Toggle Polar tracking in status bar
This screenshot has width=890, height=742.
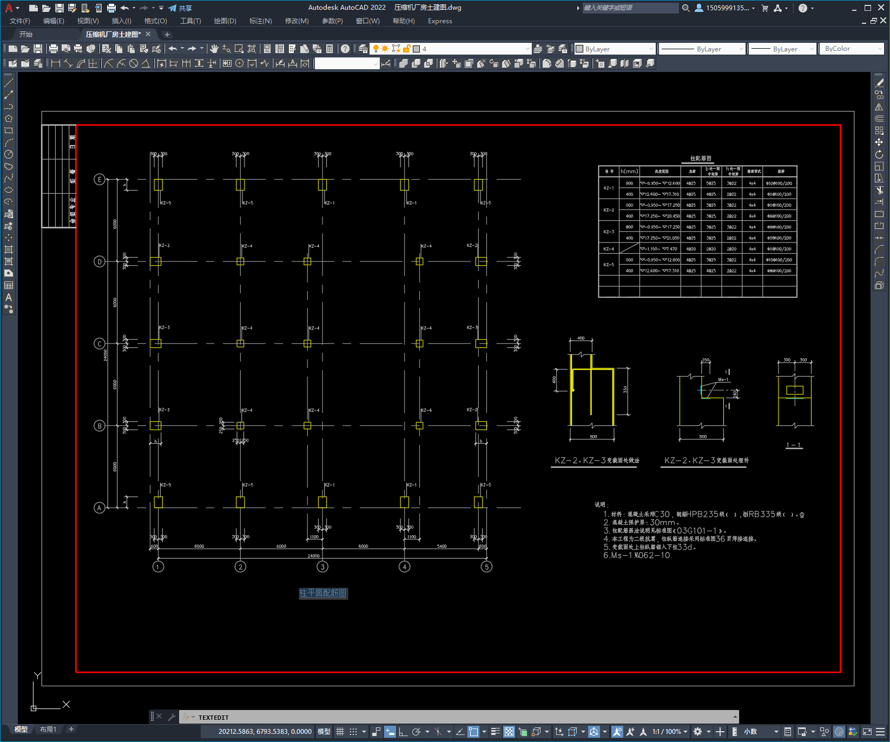pos(416,732)
